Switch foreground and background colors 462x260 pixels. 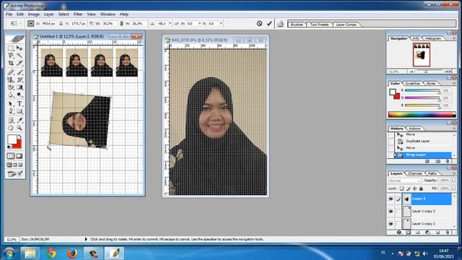[x=19, y=136]
